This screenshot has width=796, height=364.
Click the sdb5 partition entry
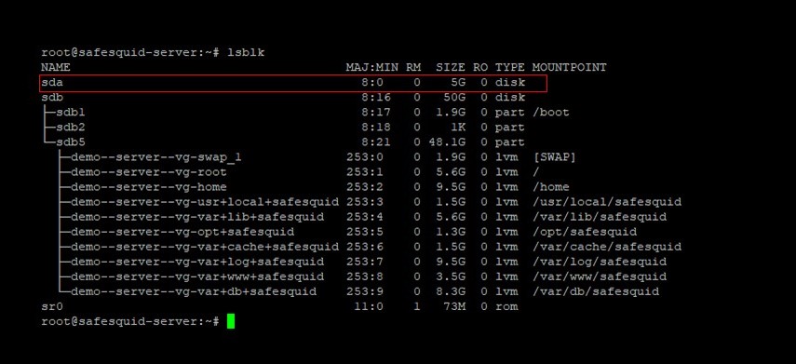pos(70,142)
